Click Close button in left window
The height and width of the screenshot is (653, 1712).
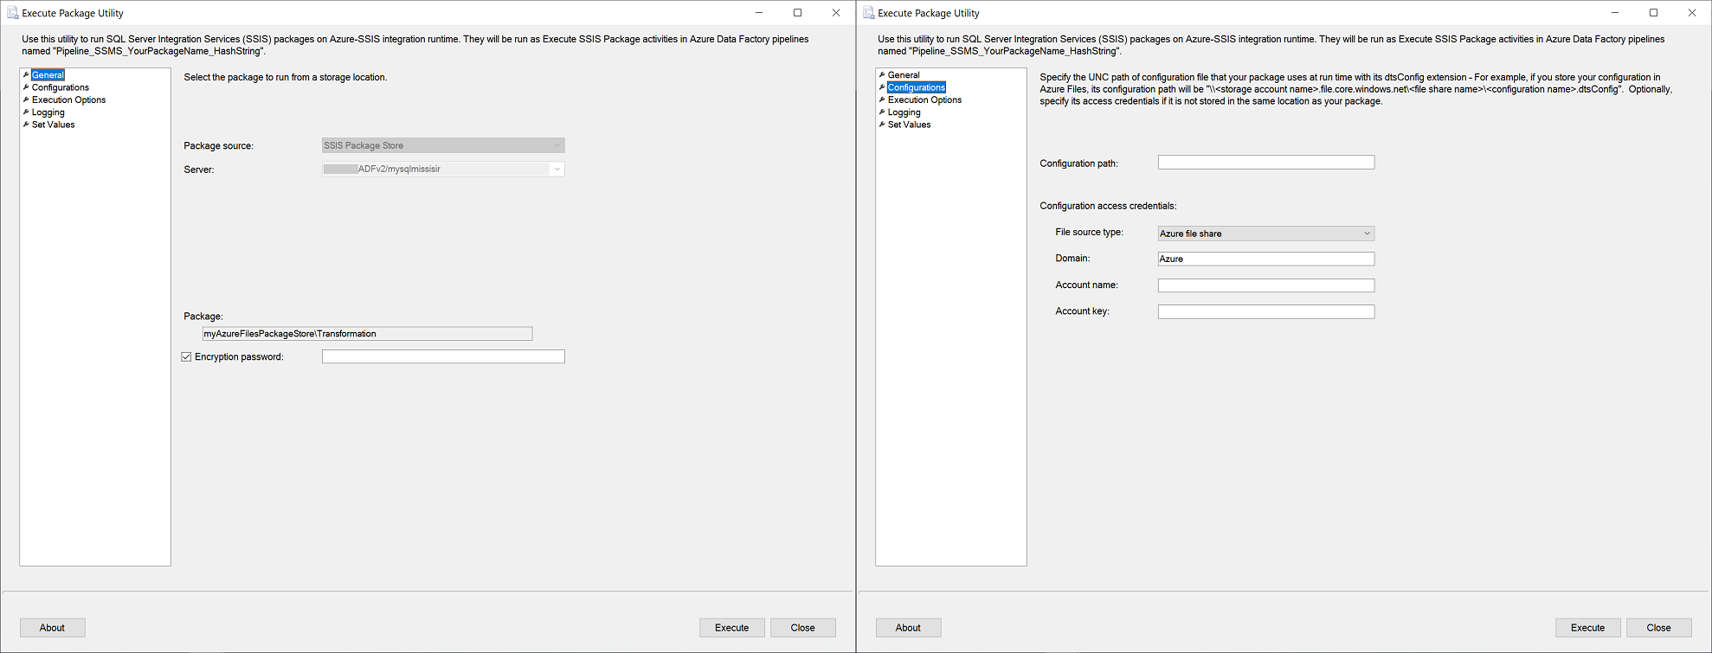point(802,628)
